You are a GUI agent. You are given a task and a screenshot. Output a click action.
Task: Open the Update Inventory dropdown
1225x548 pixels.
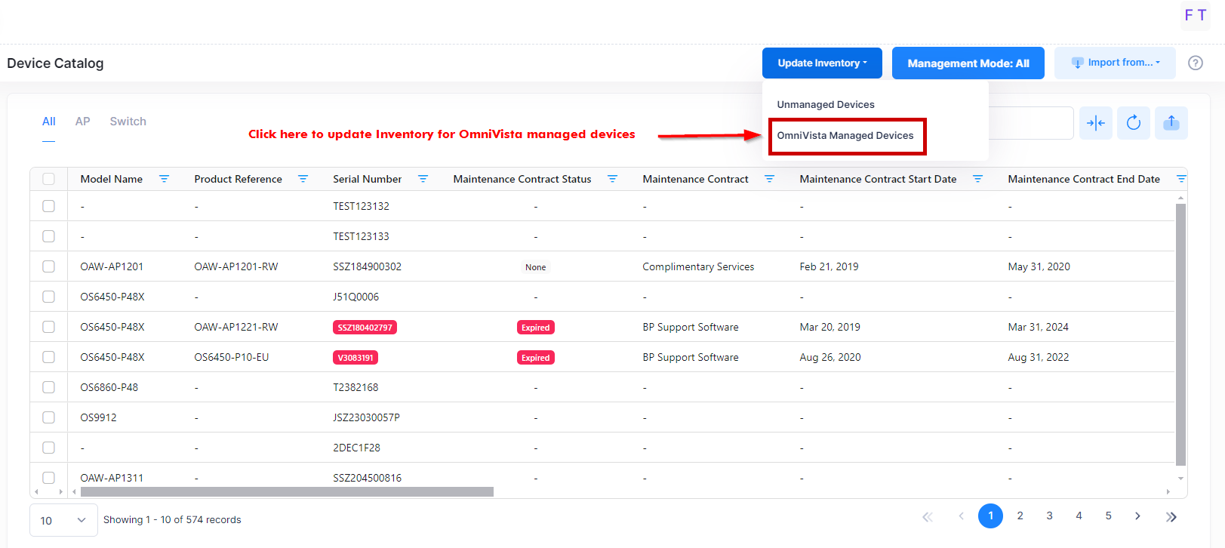pyautogui.click(x=822, y=63)
